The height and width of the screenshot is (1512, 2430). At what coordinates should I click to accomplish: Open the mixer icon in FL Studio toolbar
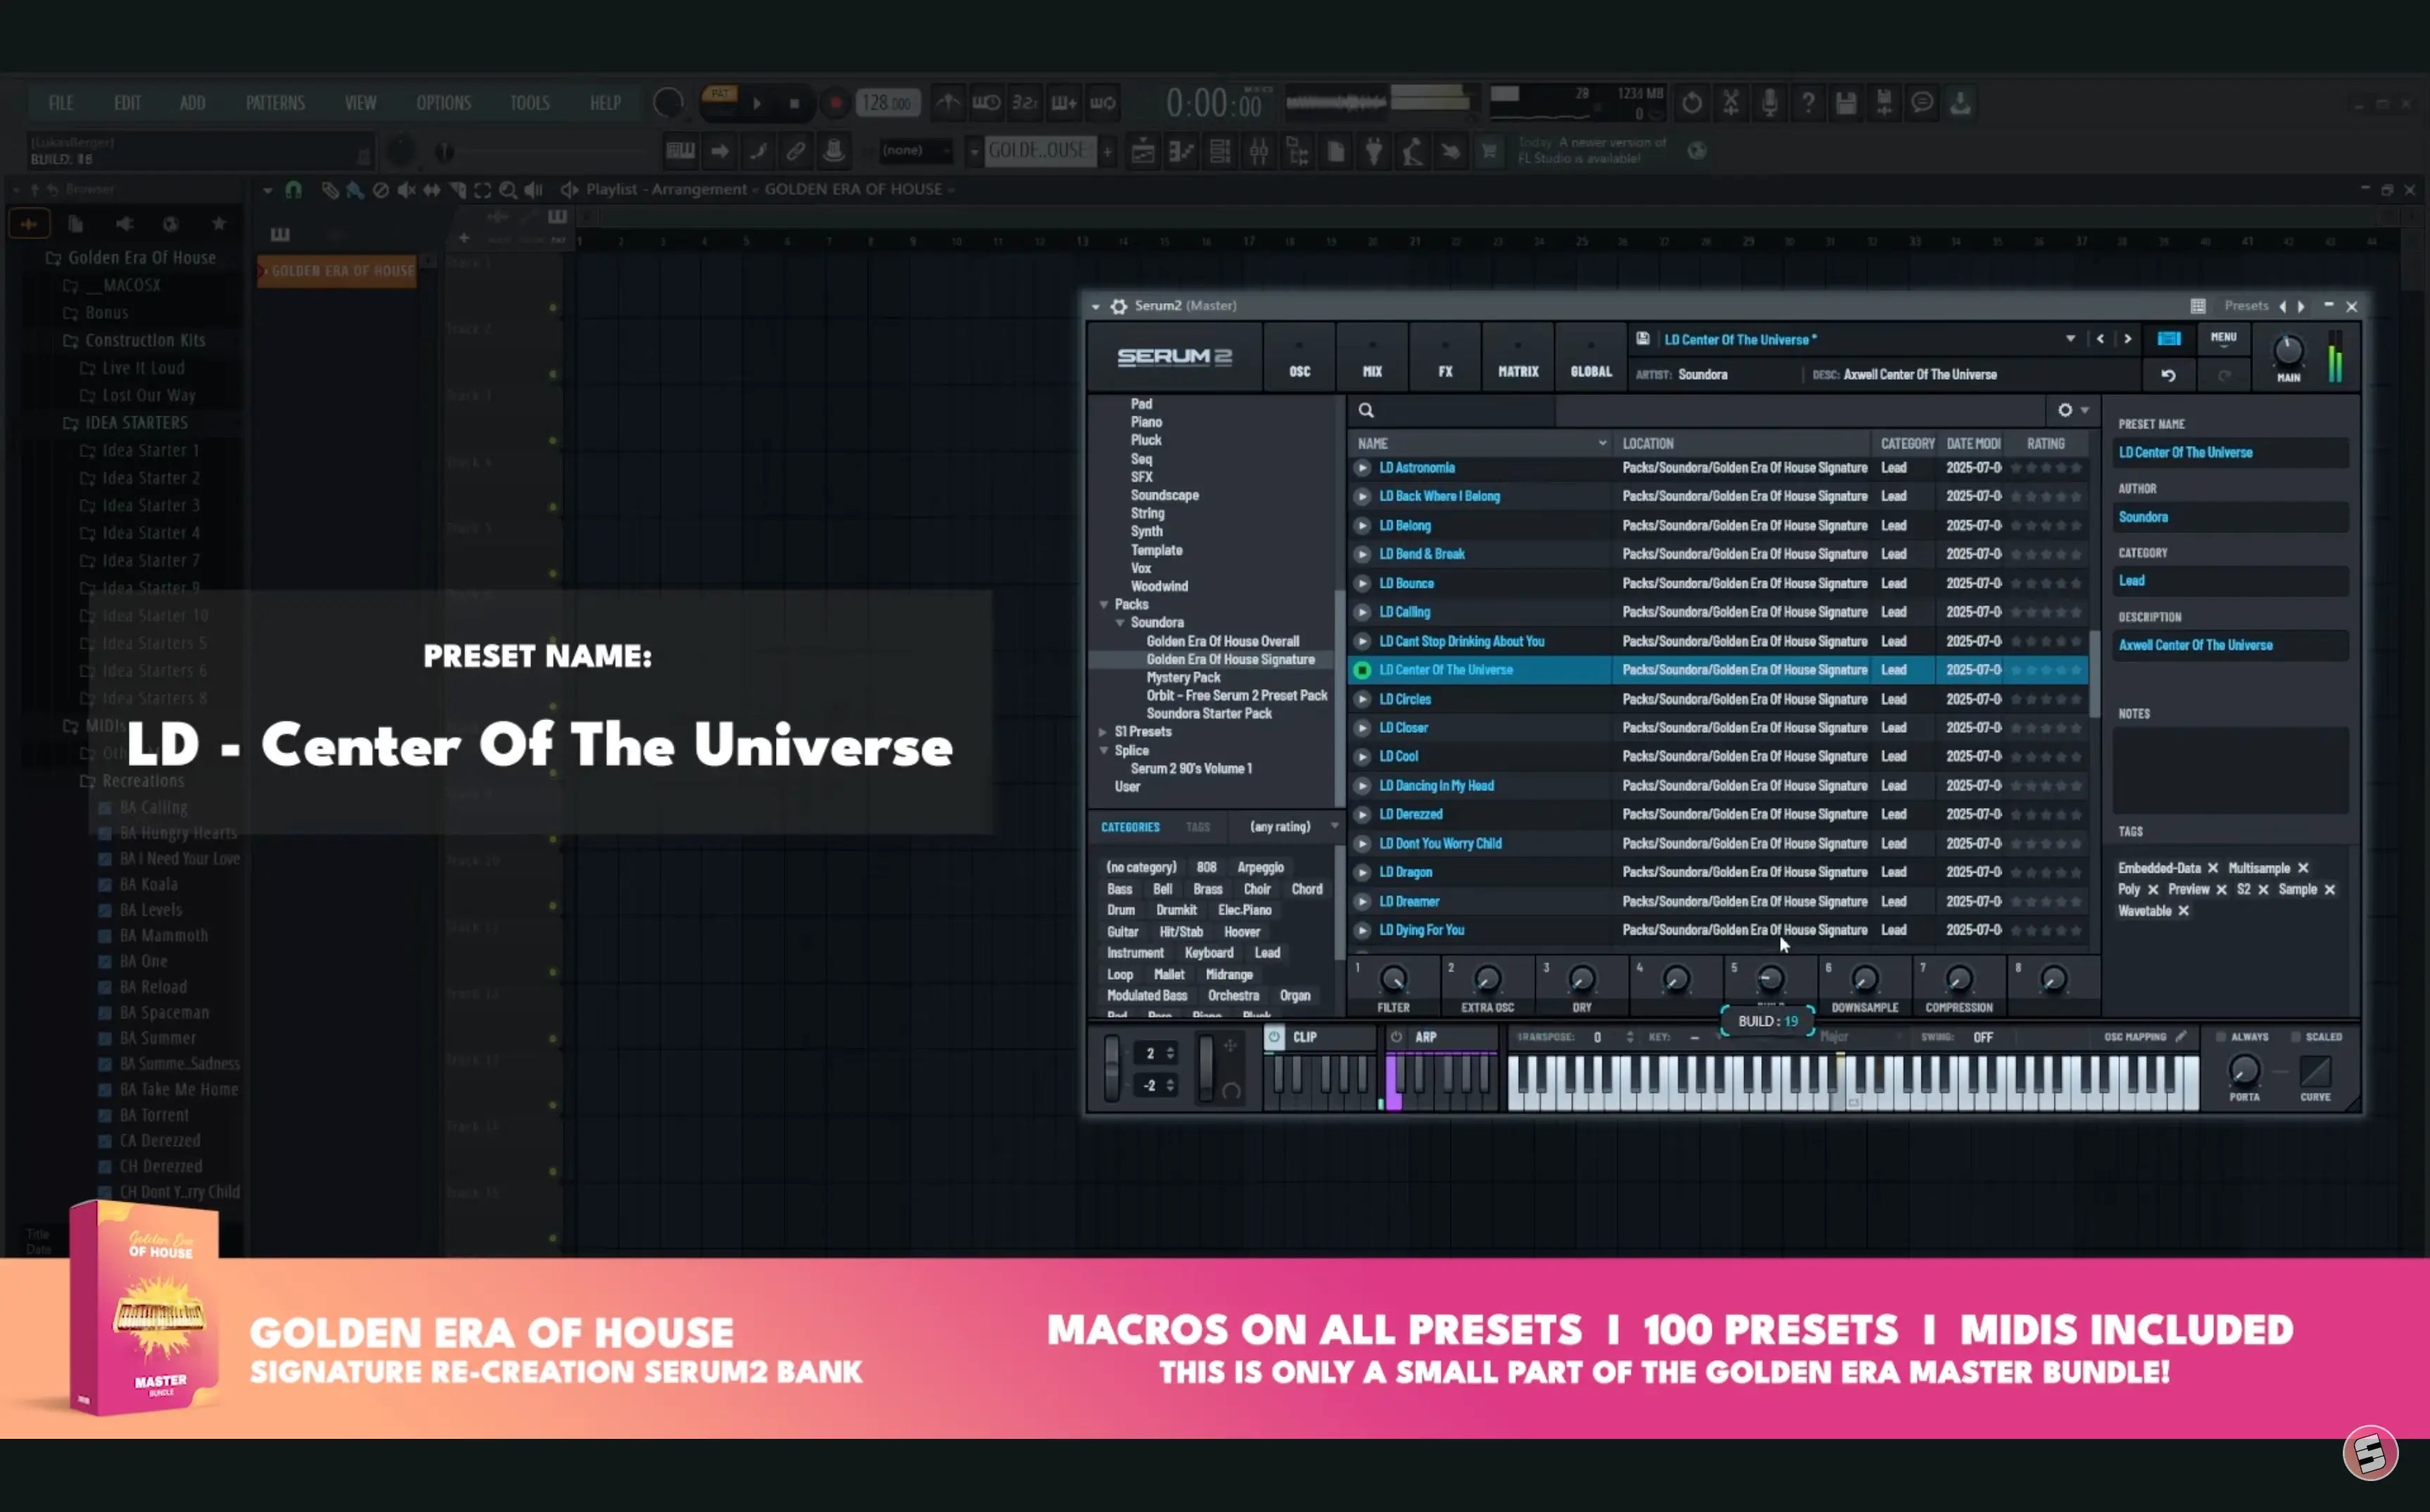click(x=1259, y=152)
